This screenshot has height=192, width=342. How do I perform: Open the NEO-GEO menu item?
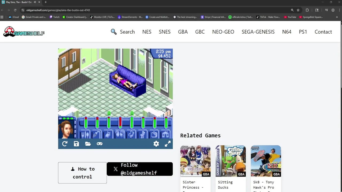[223, 32]
